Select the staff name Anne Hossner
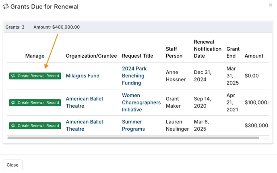 tap(176, 76)
